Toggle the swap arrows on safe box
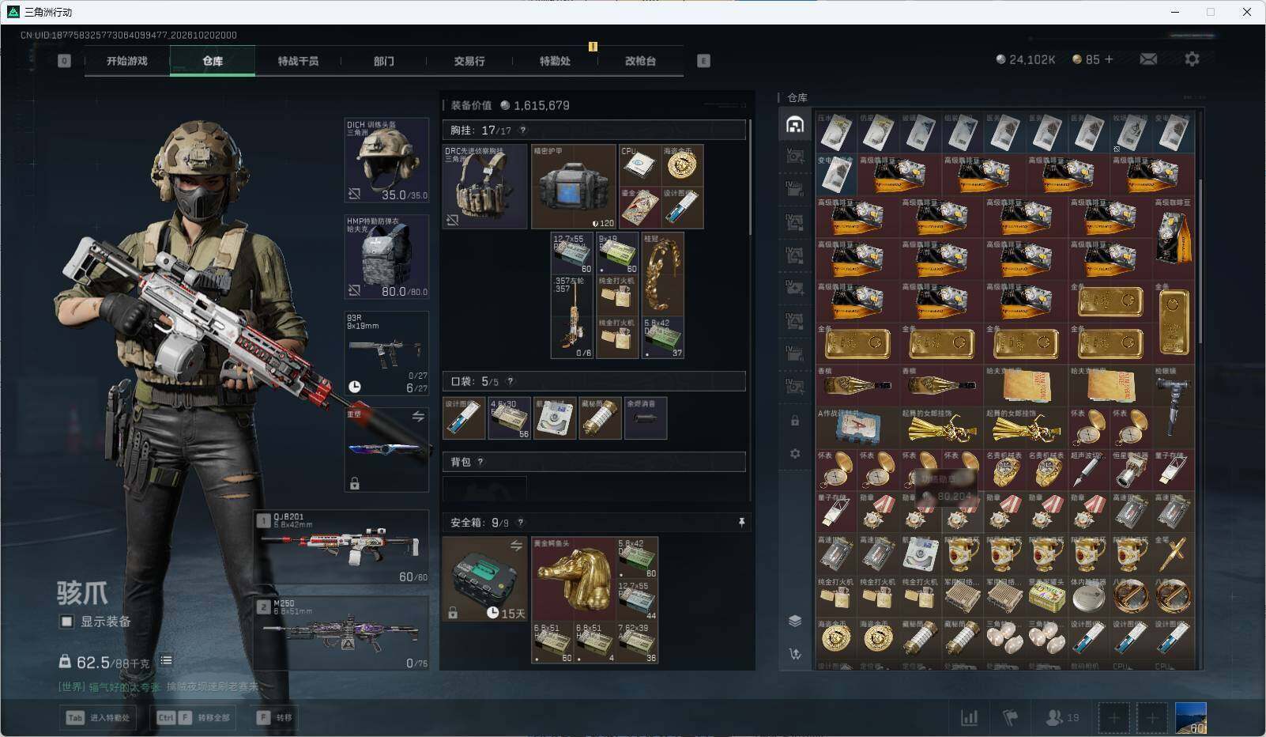1266x737 pixels. [x=516, y=546]
